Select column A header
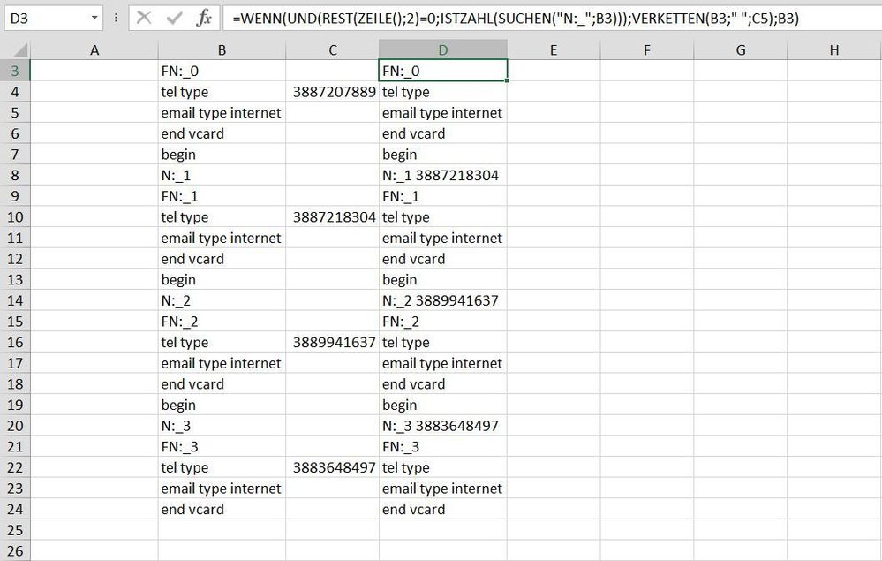This screenshot has width=882, height=561. coord(94,49)
